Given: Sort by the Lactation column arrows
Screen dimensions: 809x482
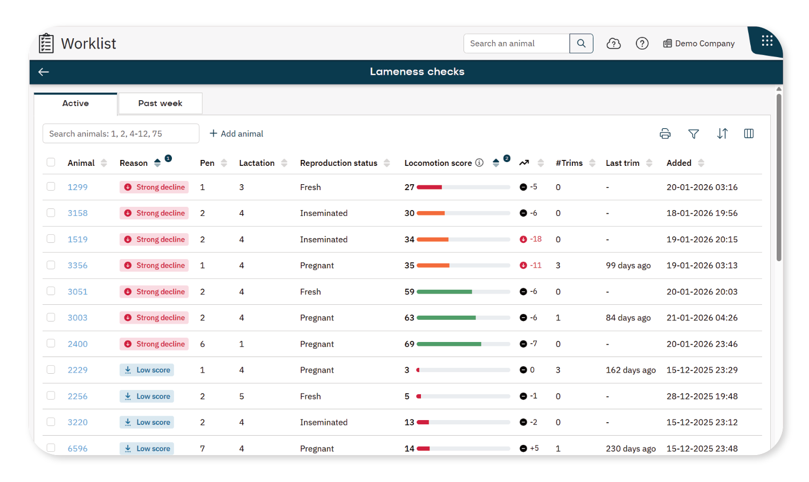Looking at the screenshot, I should point(284,163).
